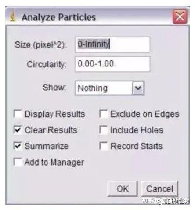
Task: Turn on the Record Starts checkbox
Action: point(104,146)
